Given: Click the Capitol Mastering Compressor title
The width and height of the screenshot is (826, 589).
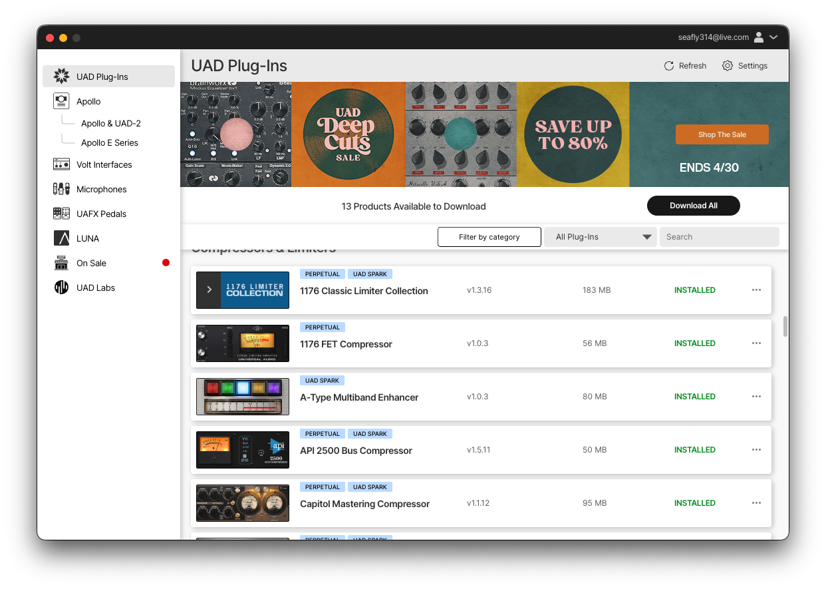Looking at the screenshot, I should [x=364, y=504].
